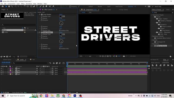
Task: Select the Puppet Pin tool
Action: tap(53, 7)
